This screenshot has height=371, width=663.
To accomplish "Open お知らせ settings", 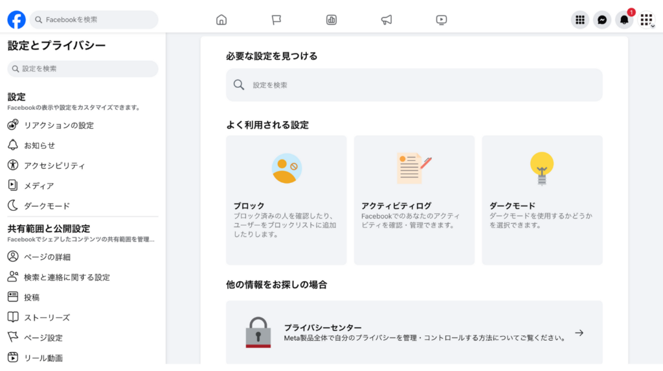I will 39,145.
